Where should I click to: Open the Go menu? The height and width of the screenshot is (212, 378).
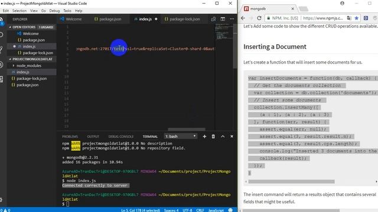43,11
